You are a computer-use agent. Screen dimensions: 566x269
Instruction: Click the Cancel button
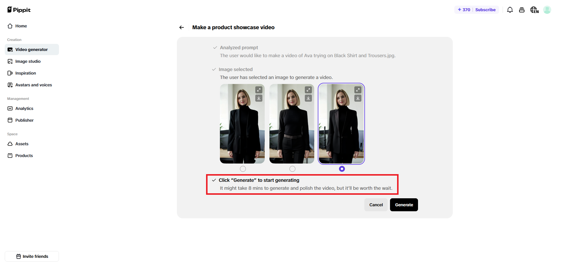point(376,205)
